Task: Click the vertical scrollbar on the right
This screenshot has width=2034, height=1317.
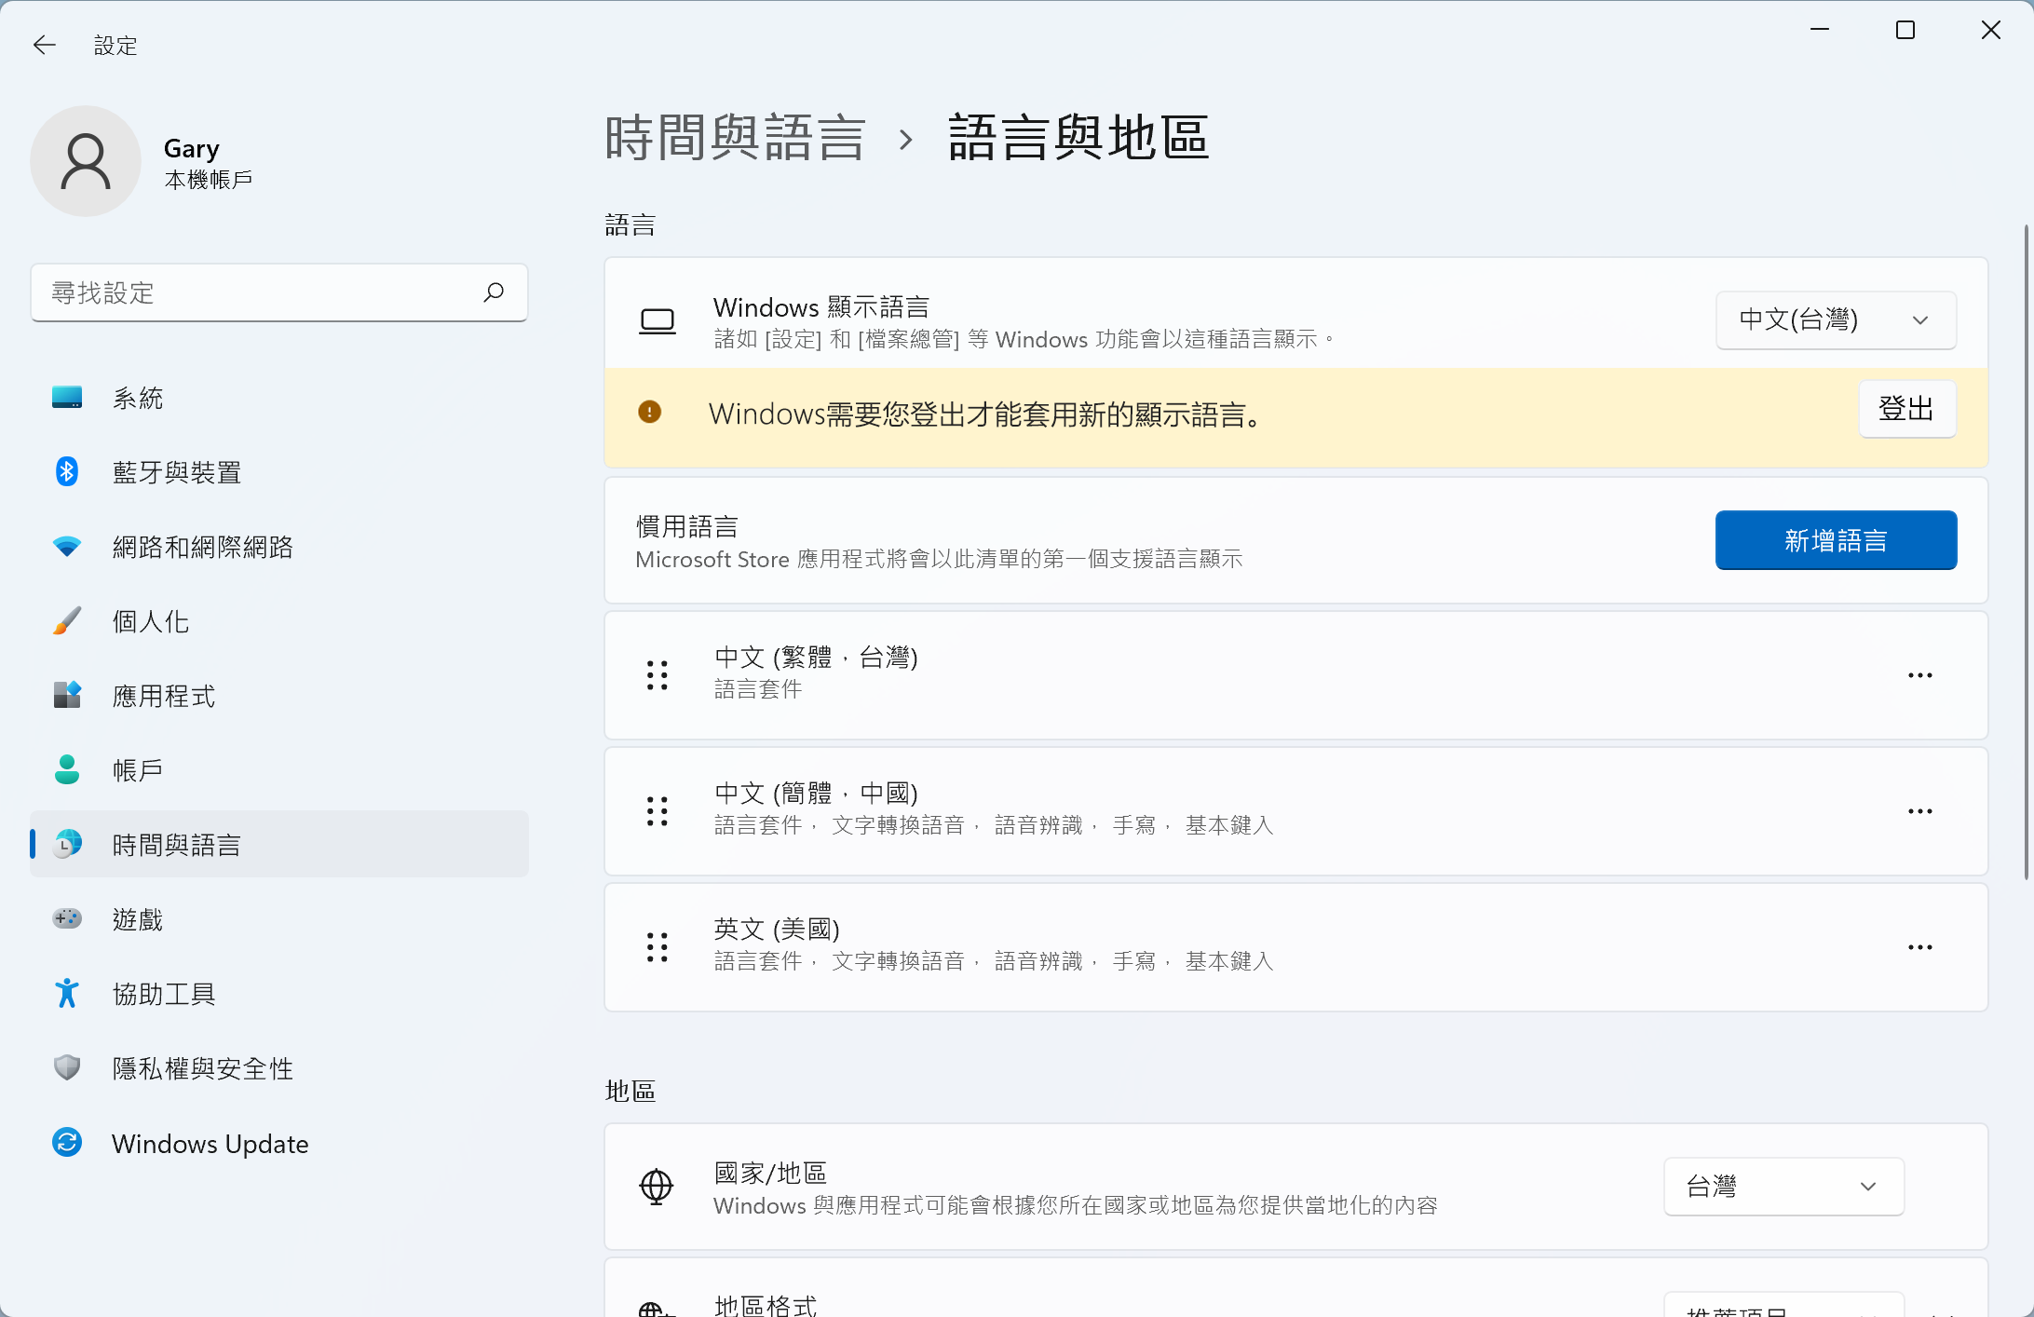Action: click(x=2026, y=551)
